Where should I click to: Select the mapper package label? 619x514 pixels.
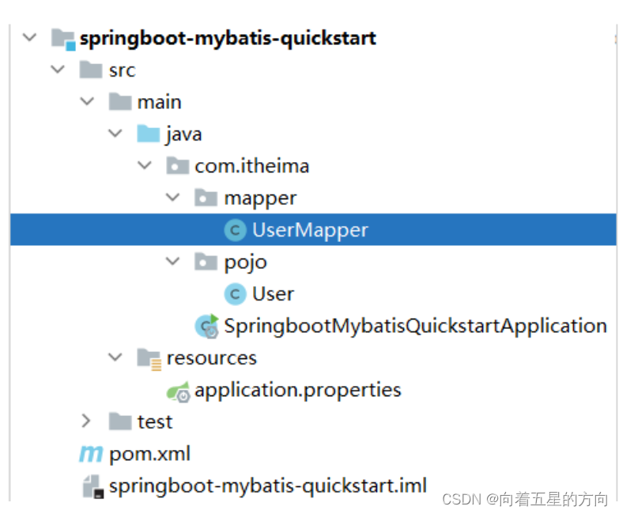point(260,198)
